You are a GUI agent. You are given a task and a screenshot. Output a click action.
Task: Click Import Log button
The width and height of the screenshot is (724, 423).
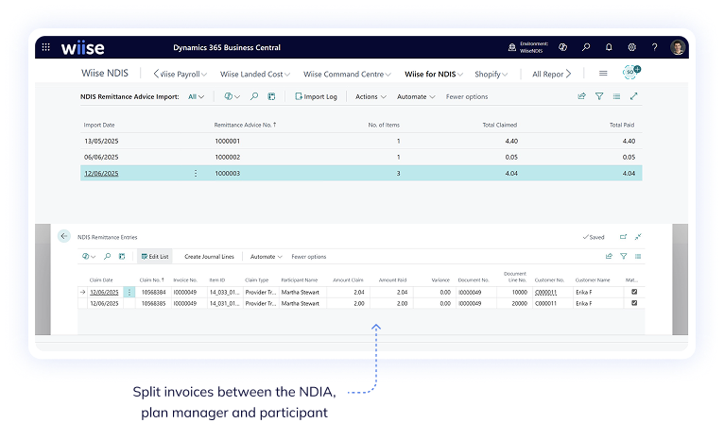click(317, 96)
